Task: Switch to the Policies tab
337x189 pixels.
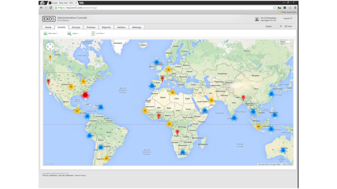Action: click(x=91, y=27)
